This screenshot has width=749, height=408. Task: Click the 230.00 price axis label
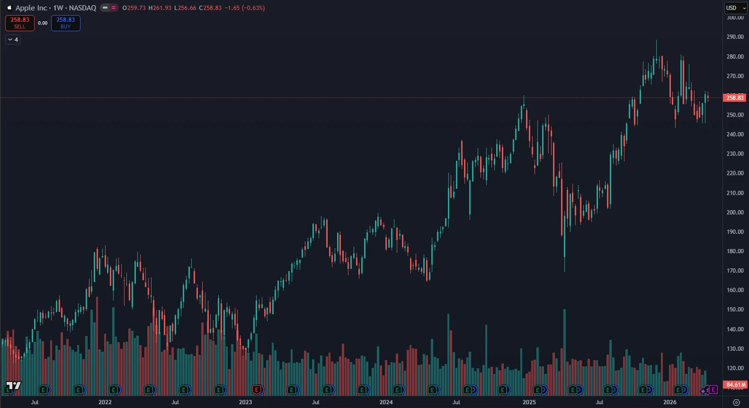pos(735,154)
